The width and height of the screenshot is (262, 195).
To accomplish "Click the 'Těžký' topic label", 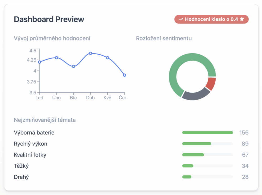I will coord(21,166).
